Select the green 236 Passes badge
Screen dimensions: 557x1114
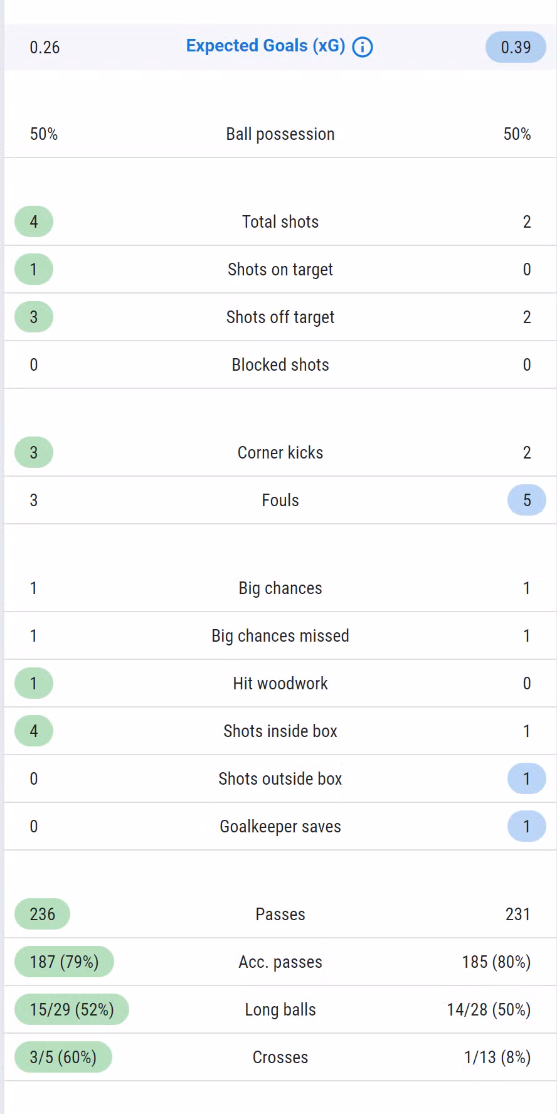(42, 915)
